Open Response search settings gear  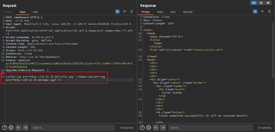(x=149, y=128)
